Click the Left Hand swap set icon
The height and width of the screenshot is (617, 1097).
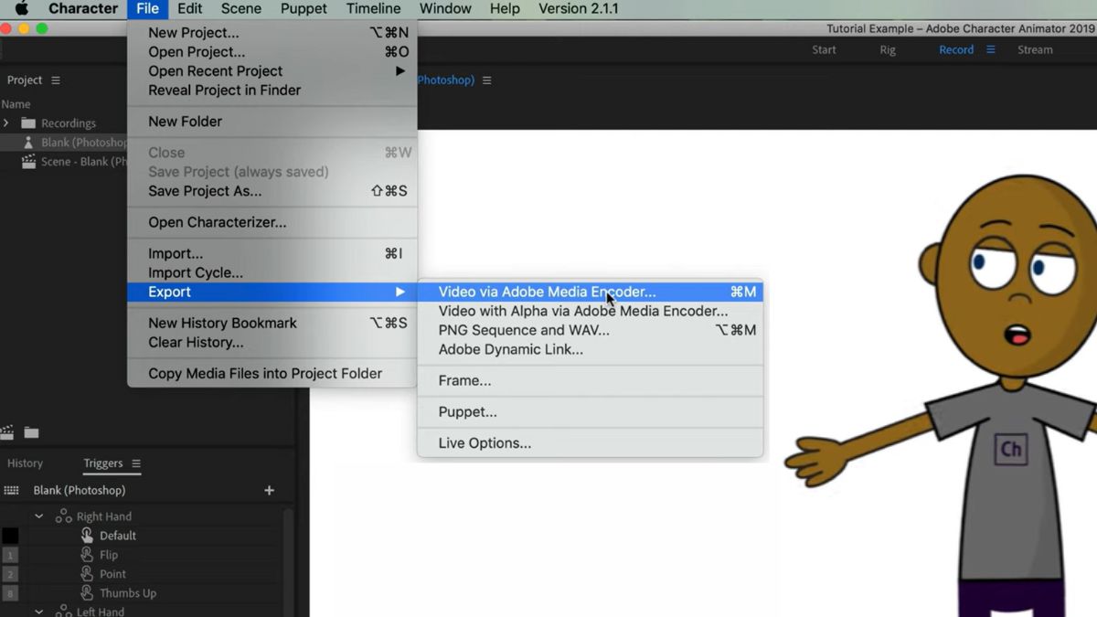pos(64,611)
